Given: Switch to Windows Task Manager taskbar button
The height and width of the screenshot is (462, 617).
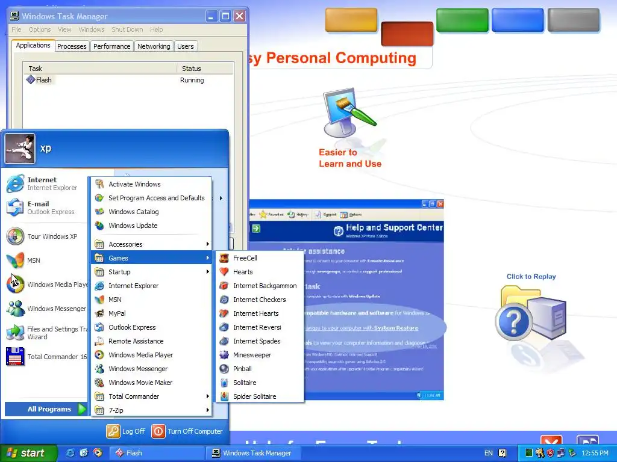Looking at the screenshot, I should 255,453.
